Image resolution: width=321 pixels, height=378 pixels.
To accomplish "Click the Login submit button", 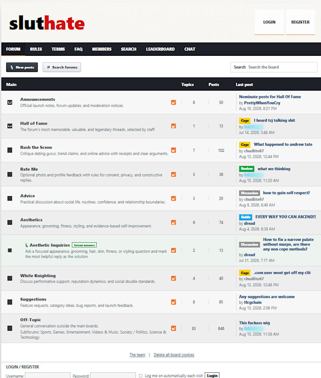I will (x=212, y=376).
